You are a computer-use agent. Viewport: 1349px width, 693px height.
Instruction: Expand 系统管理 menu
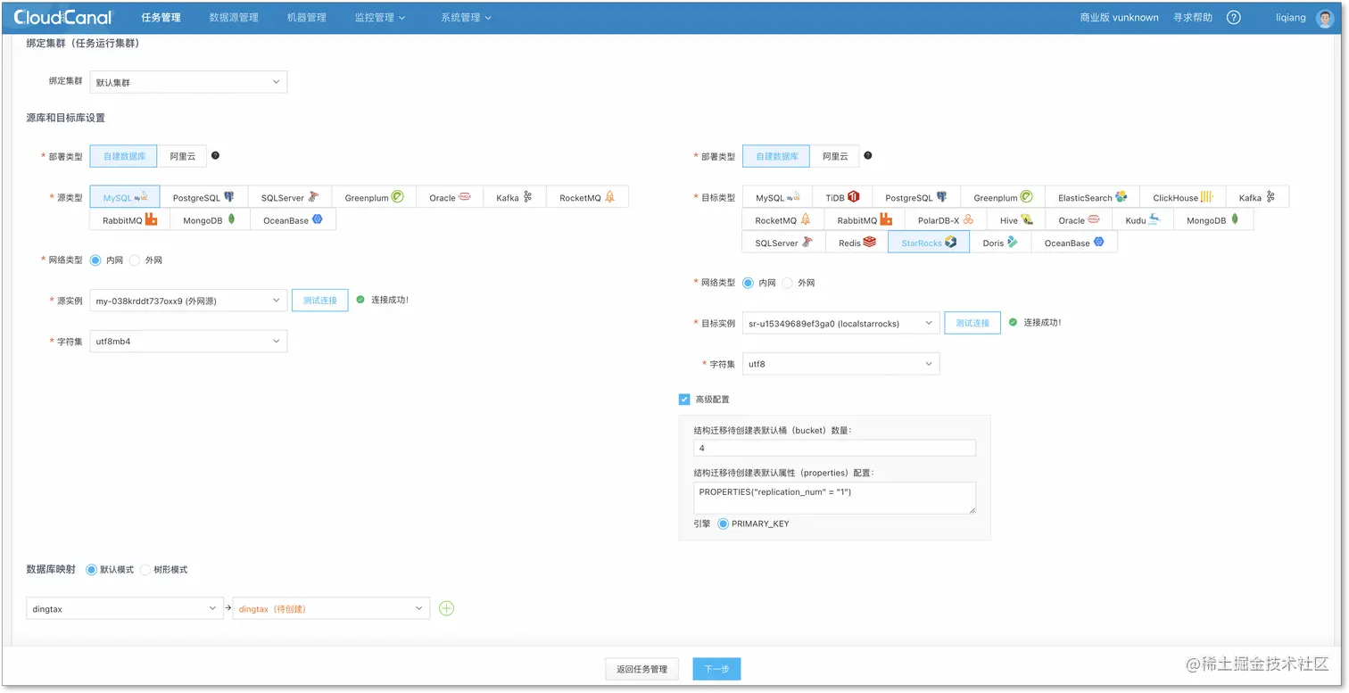coord(465,17)
